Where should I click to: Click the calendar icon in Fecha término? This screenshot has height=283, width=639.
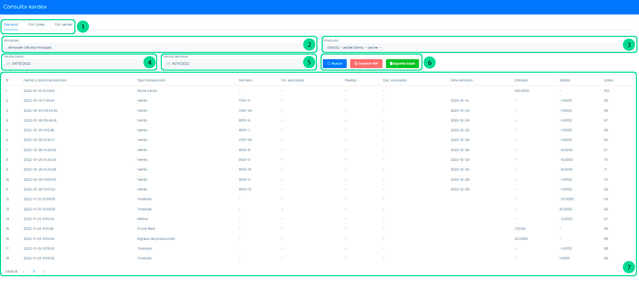[168, 64]
